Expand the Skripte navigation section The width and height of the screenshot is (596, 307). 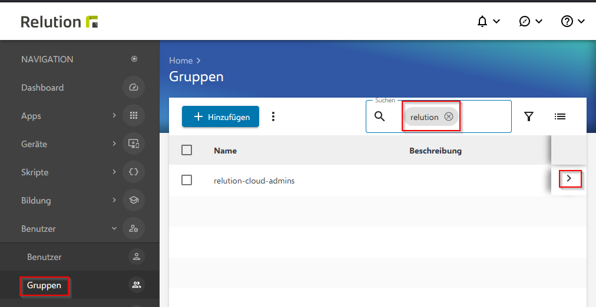[x=114, y=172]
